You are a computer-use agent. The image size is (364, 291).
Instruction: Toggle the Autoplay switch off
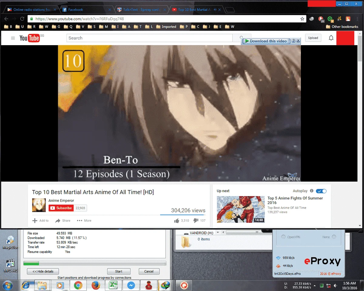click(x=321, y=191)
